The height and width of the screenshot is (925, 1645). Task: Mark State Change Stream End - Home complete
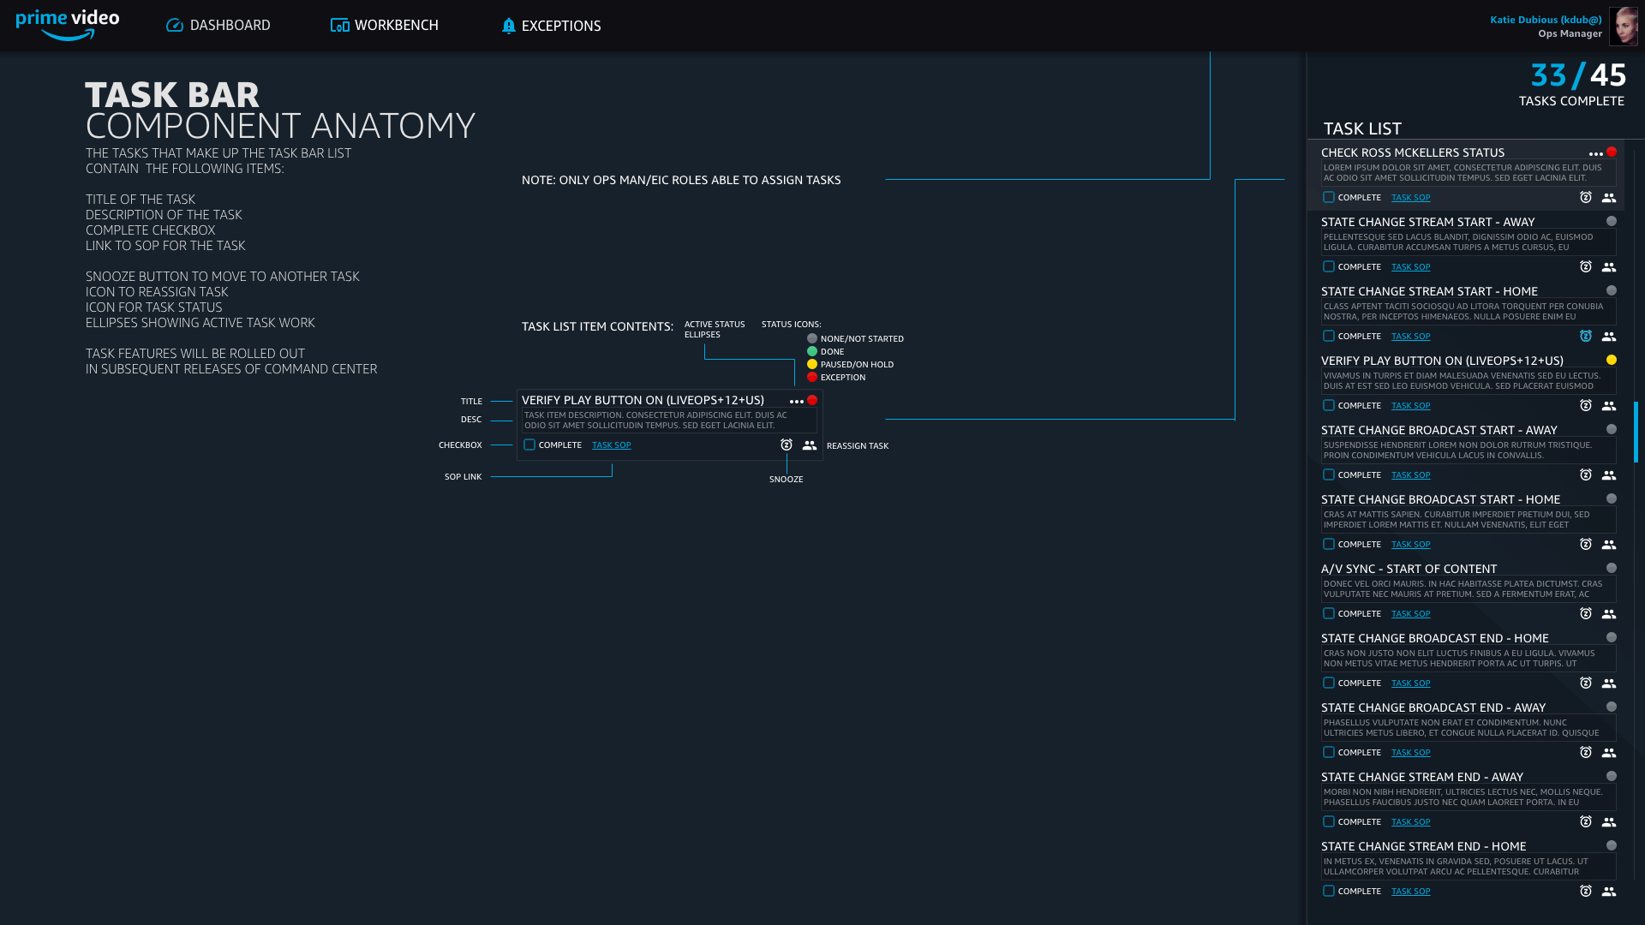[x=1329, y=892]
